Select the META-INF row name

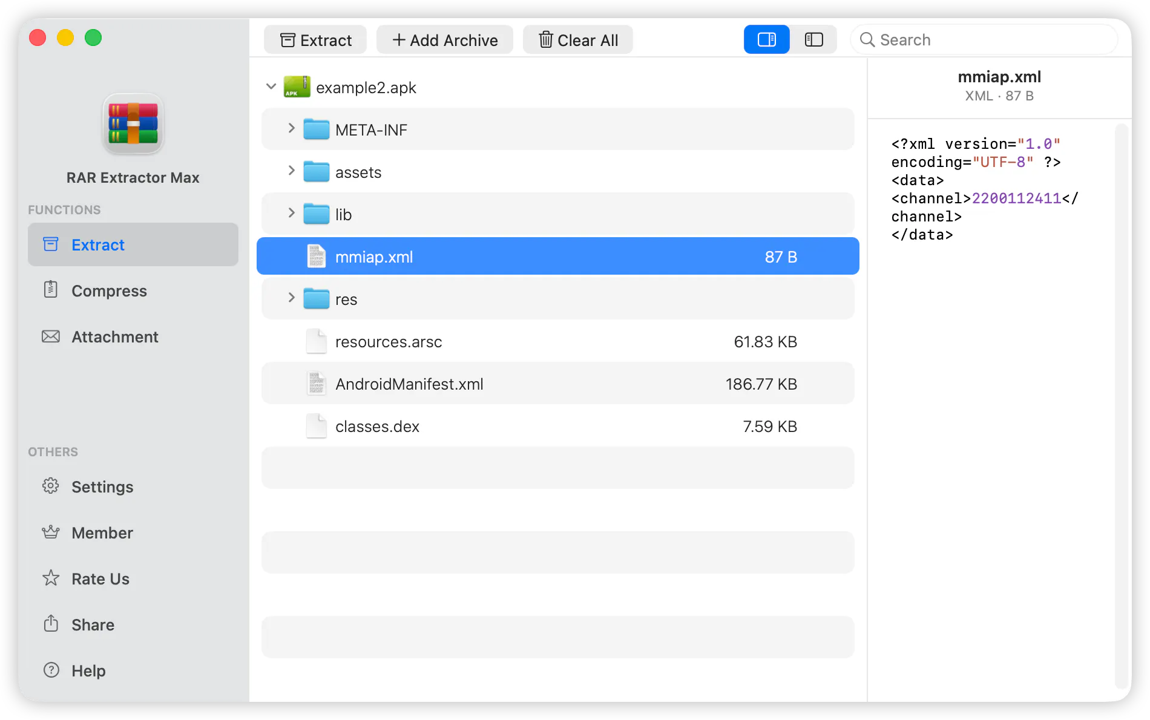tap(371, 130)
